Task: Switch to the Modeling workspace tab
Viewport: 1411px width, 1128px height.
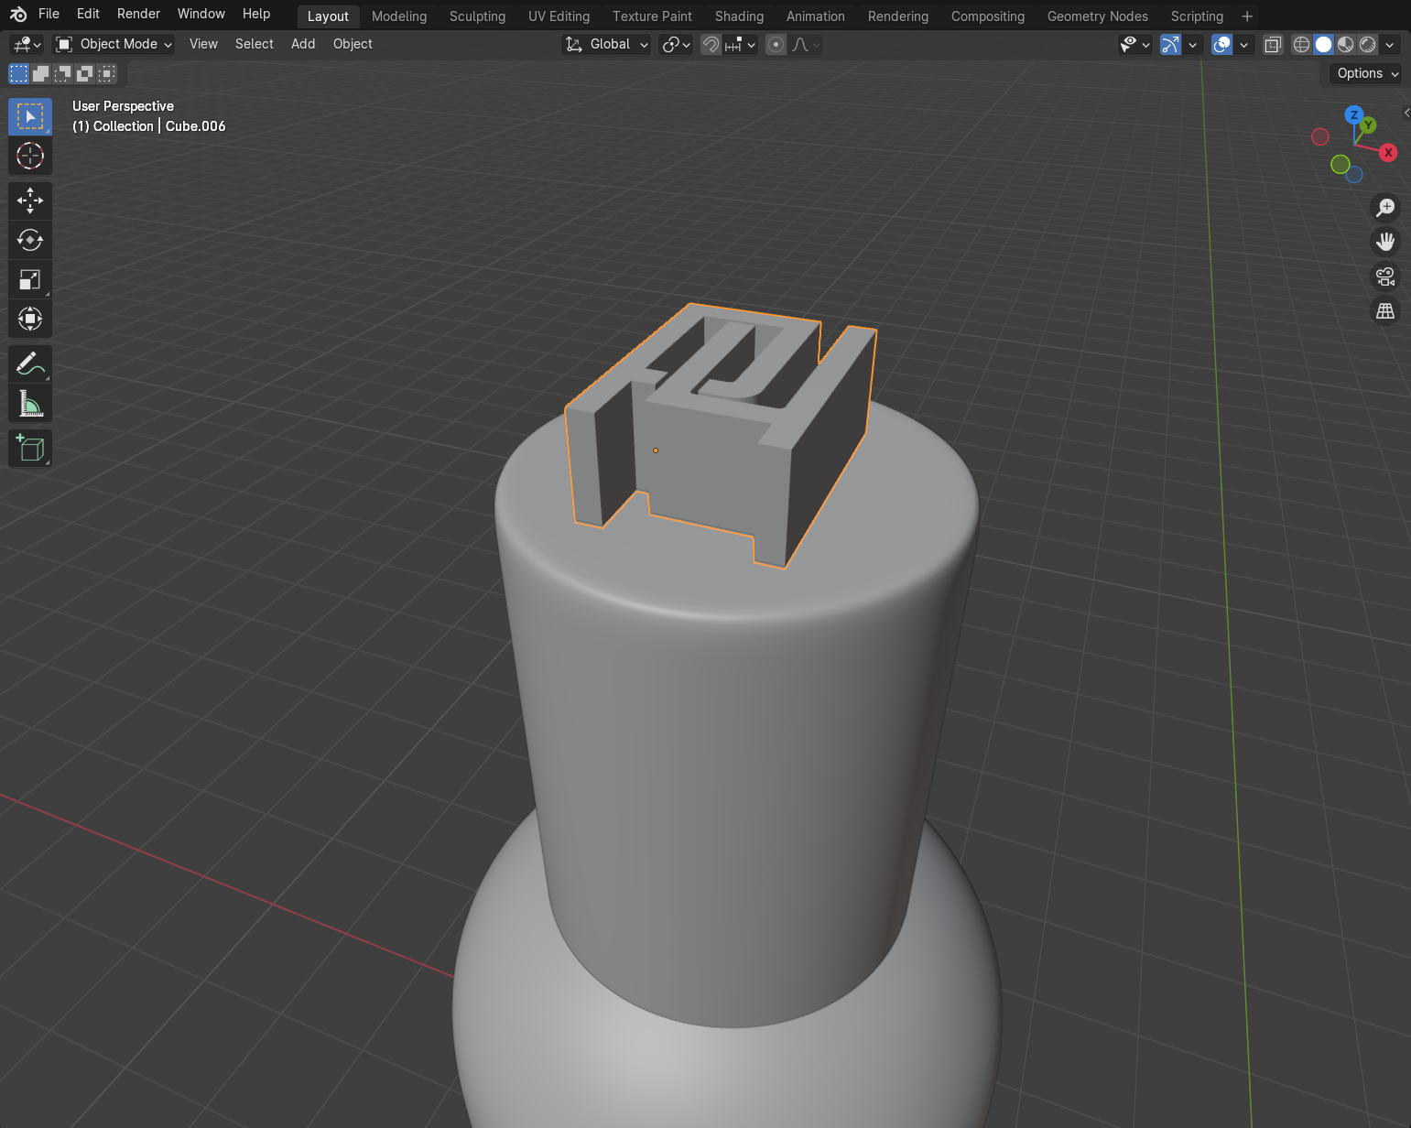Action: (x=399, y=16)
